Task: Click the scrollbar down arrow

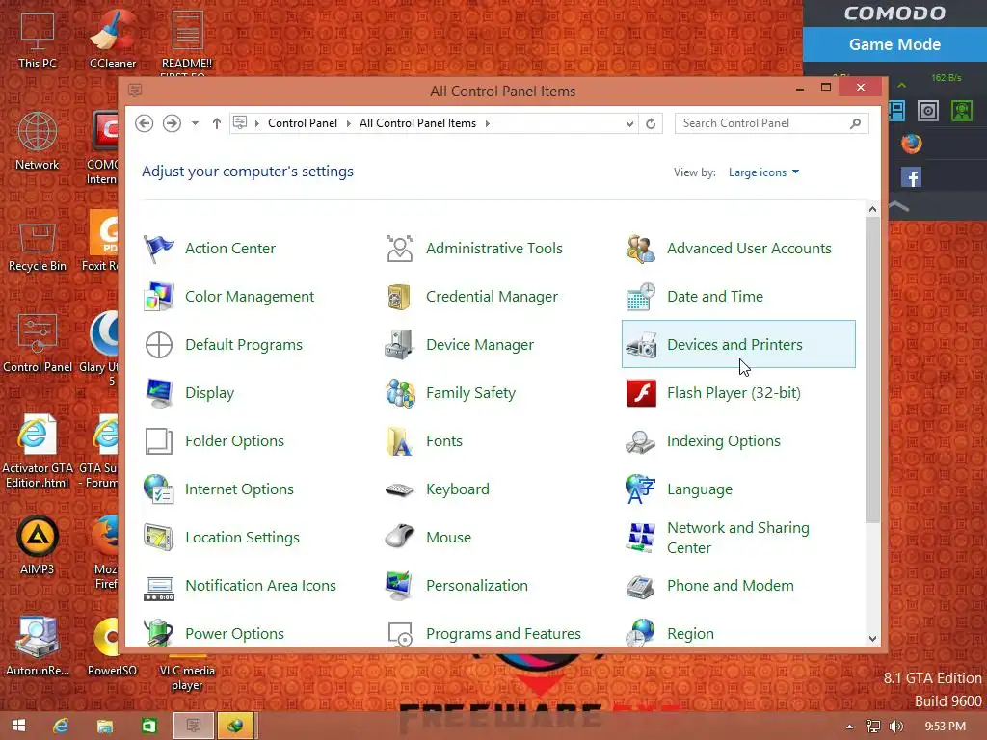Action: tap(872, 639)
